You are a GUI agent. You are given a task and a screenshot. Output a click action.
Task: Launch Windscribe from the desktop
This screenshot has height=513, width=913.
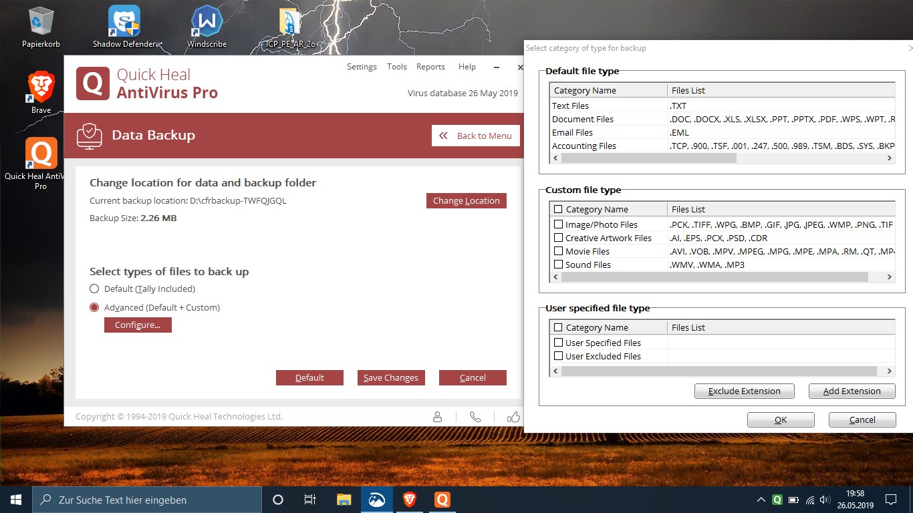pyautogui.click(x=207, y=27)
